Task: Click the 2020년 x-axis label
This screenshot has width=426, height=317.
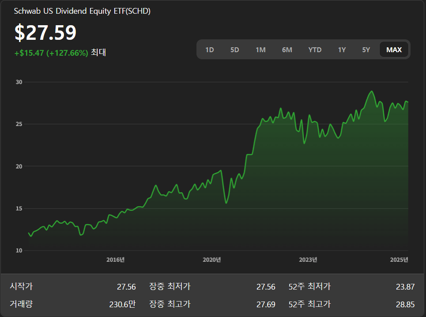Action: tap(211, 260)
